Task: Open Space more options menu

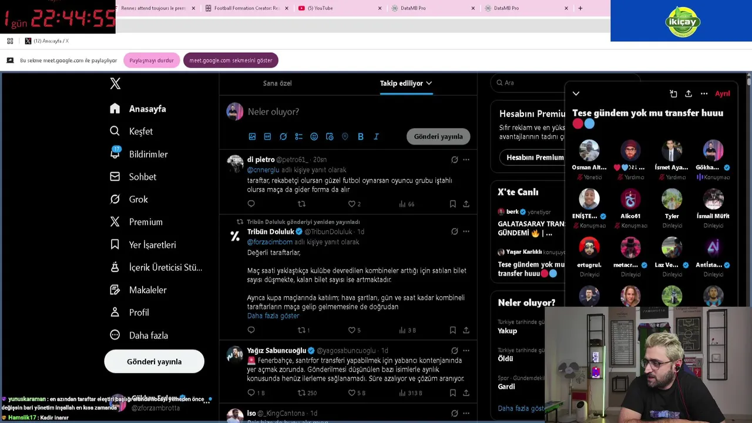Action: point(704,93)
